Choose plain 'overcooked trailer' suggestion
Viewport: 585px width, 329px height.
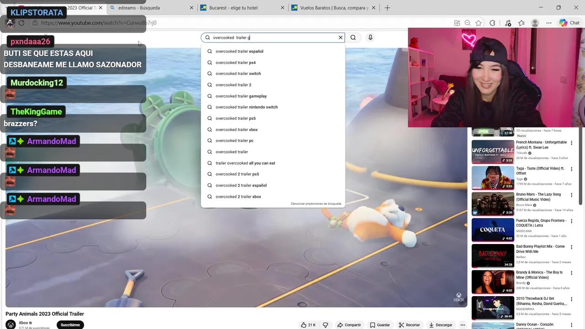[273, 152]
